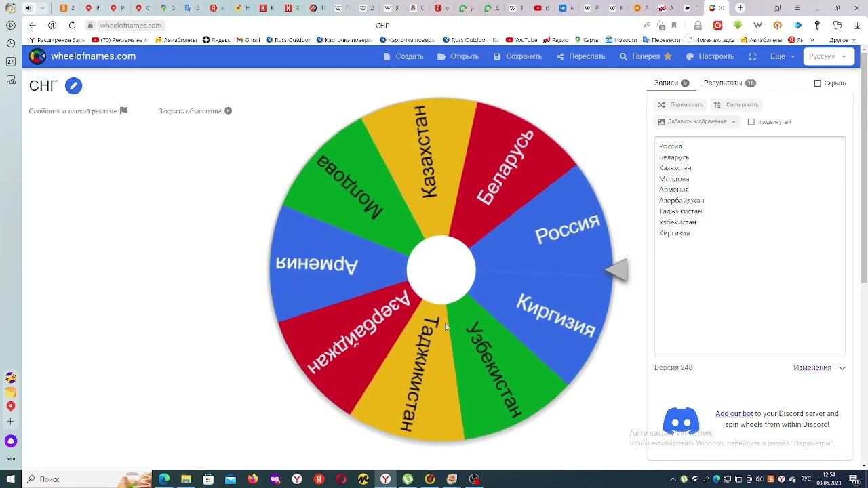This screenshot has width=868, height=488.
Task: Click the Открыть button in the header
Action: pos(458,56)
